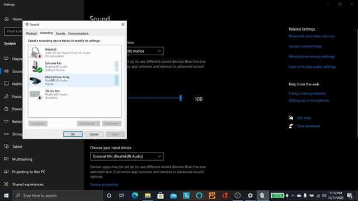This screenshot has height=201, width=358.
Task: Select the External Mic device icon
Action: point(36,66)
